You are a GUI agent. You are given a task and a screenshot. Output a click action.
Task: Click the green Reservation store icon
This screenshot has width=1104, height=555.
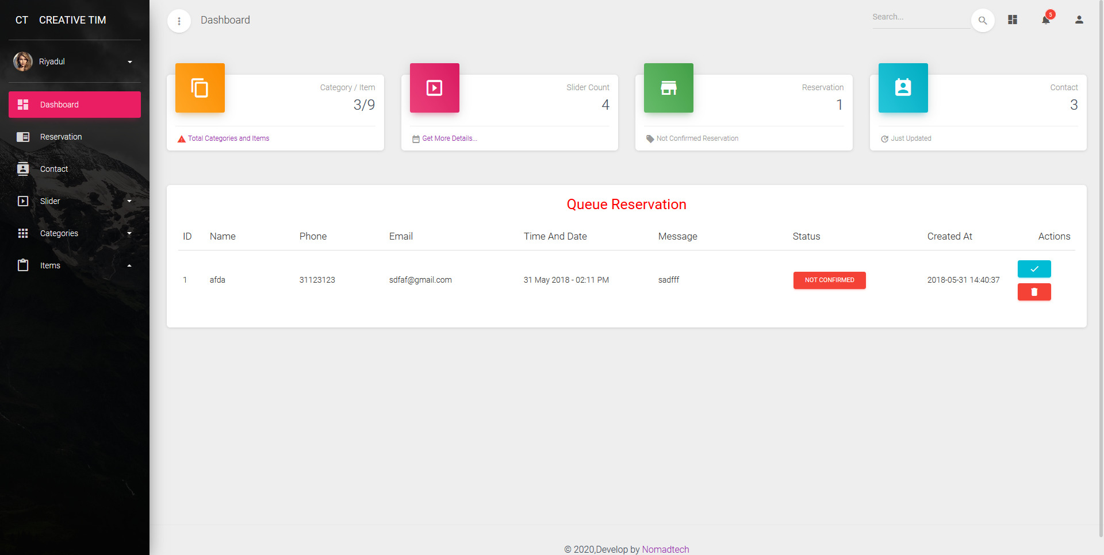click(x=668, y=88)
